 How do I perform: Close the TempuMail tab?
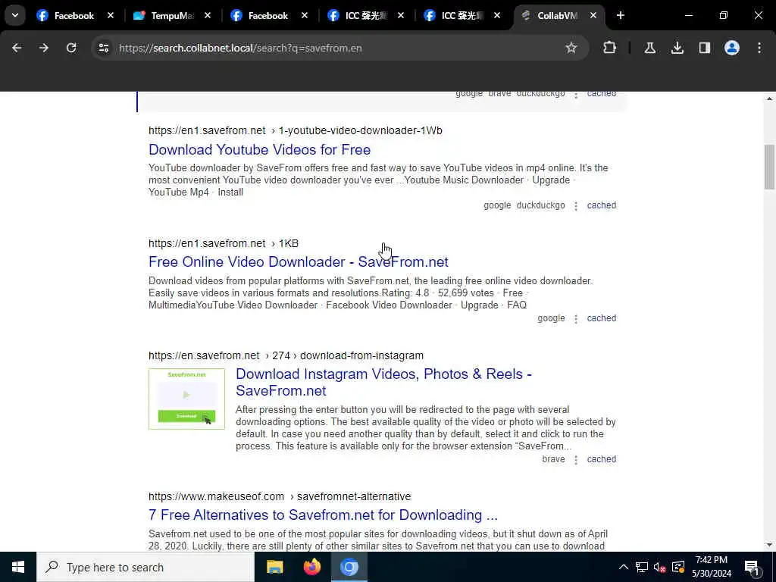tap(208, 16)
